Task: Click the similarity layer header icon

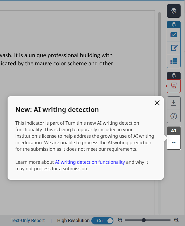Action: (174, 76)
